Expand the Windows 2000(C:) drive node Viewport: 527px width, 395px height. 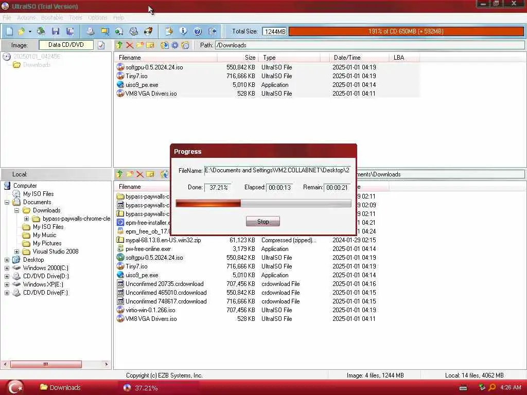point(7,268)
